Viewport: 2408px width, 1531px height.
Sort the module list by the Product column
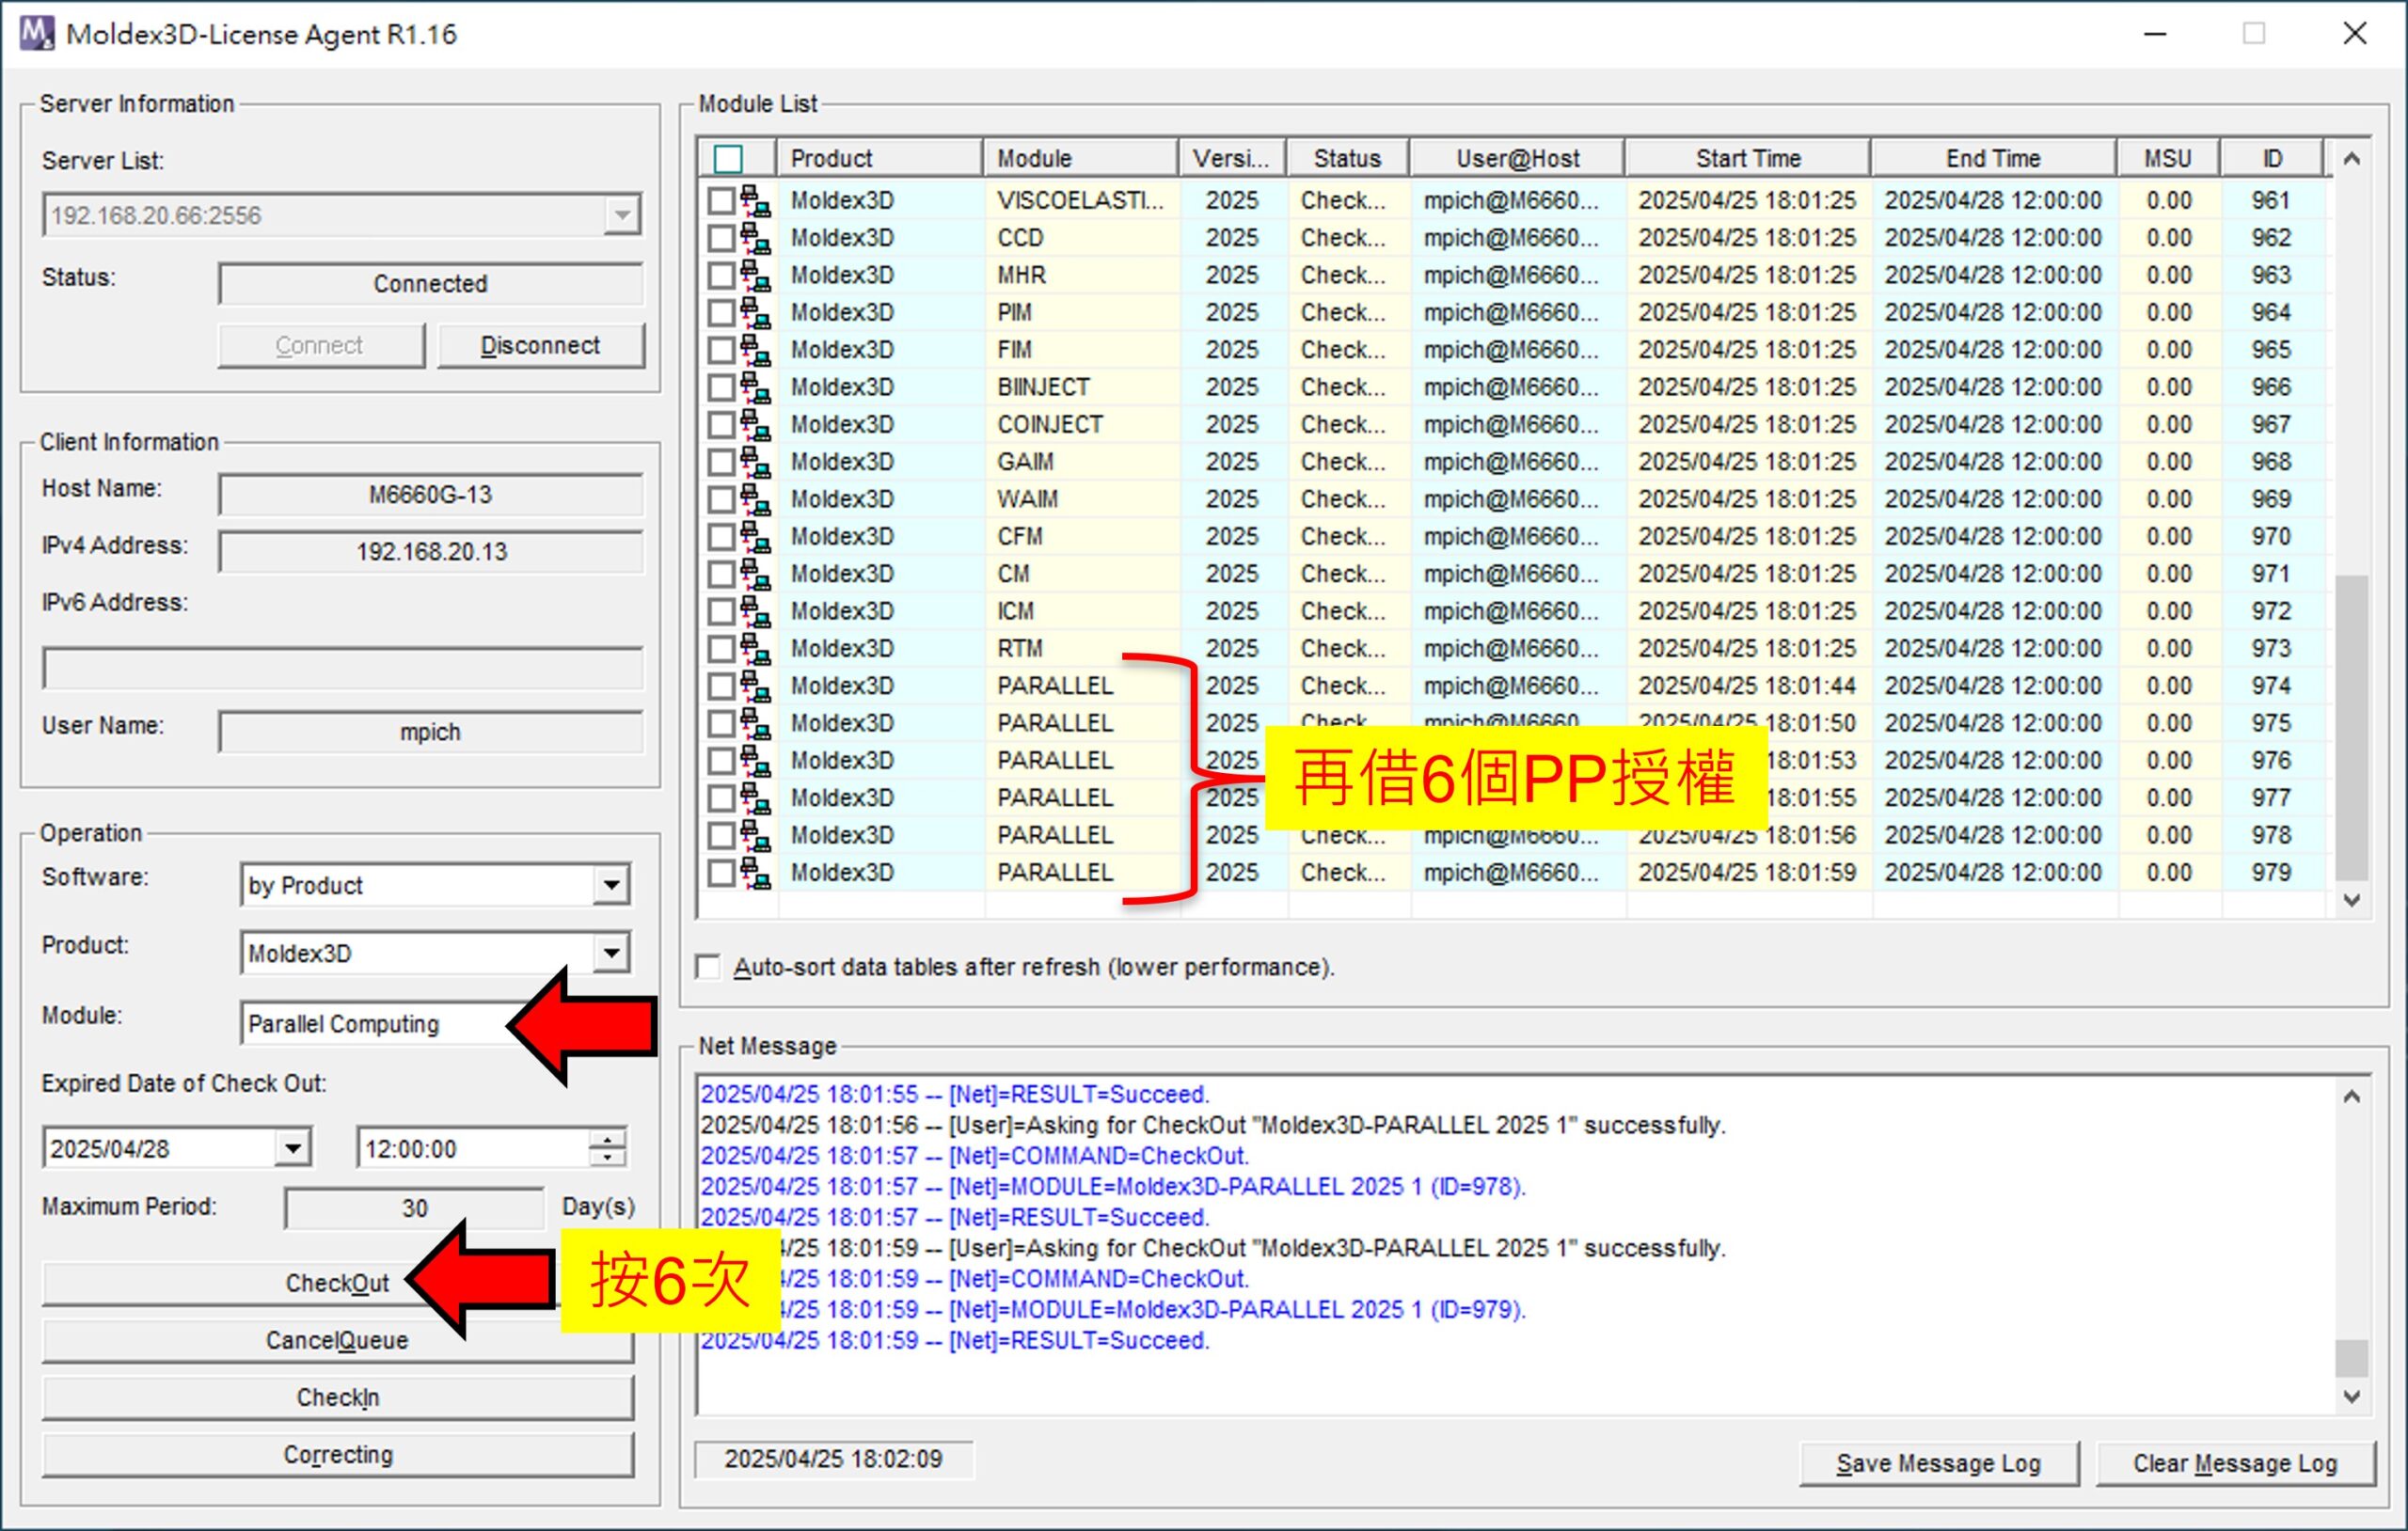(x=880, y=158)
